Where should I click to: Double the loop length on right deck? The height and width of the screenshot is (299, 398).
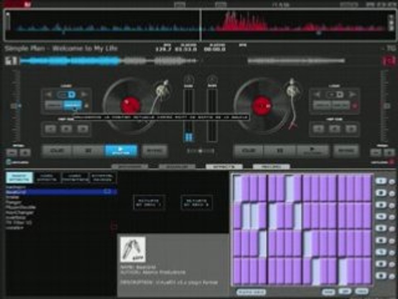[352, 95]
